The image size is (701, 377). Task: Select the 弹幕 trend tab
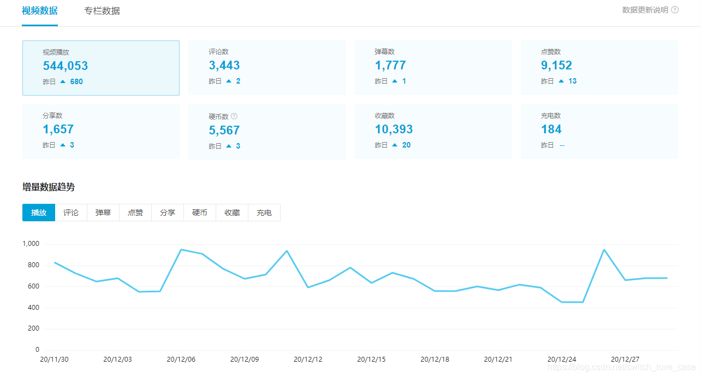[x=103, y=213]
